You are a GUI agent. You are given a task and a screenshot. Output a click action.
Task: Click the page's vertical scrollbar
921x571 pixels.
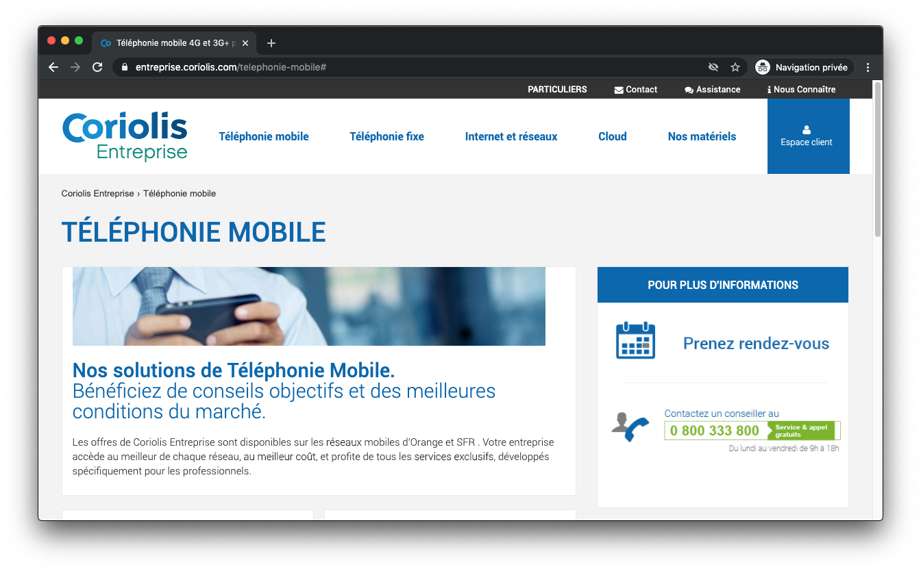878,300
